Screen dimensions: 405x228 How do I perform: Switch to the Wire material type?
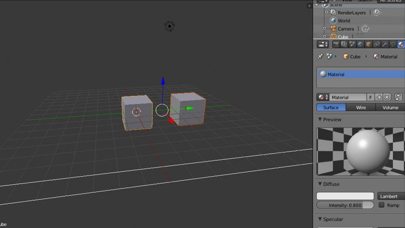pos(360,108)
